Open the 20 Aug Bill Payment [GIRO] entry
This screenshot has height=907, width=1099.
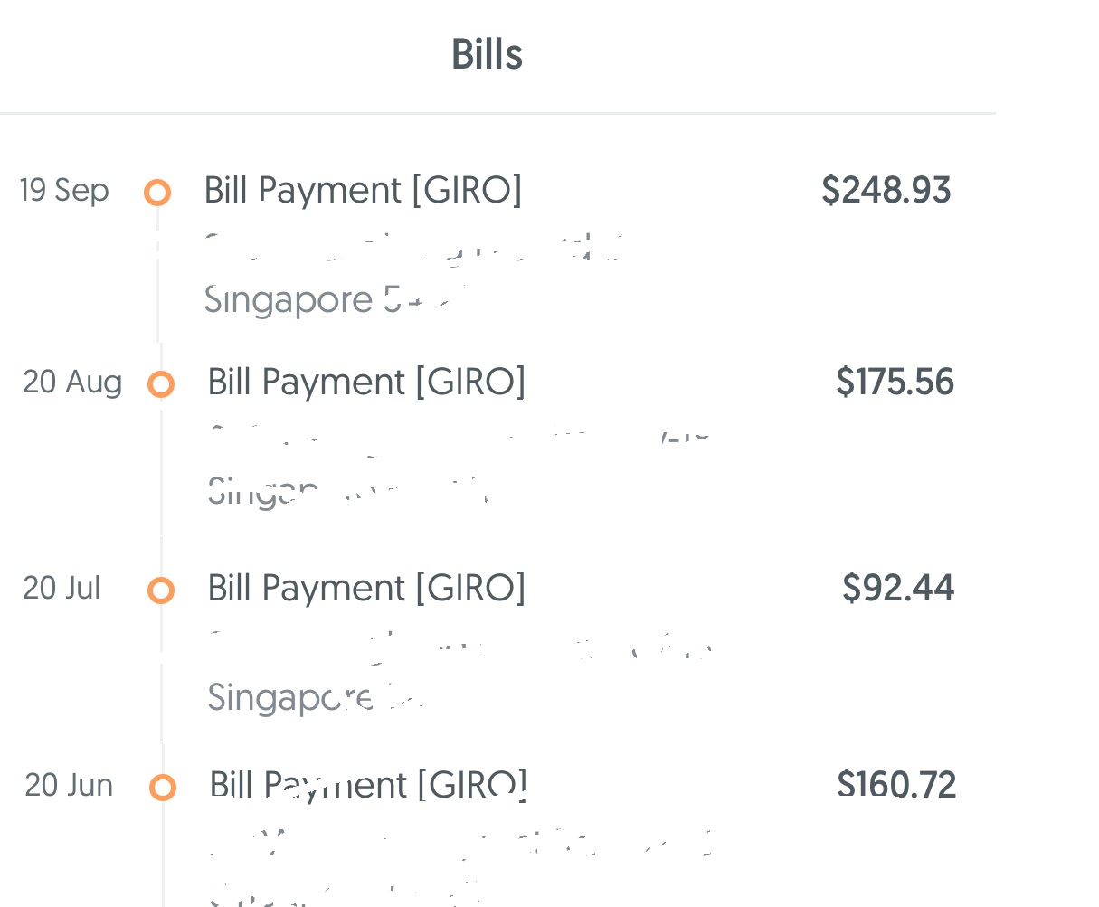coord(366,383)
